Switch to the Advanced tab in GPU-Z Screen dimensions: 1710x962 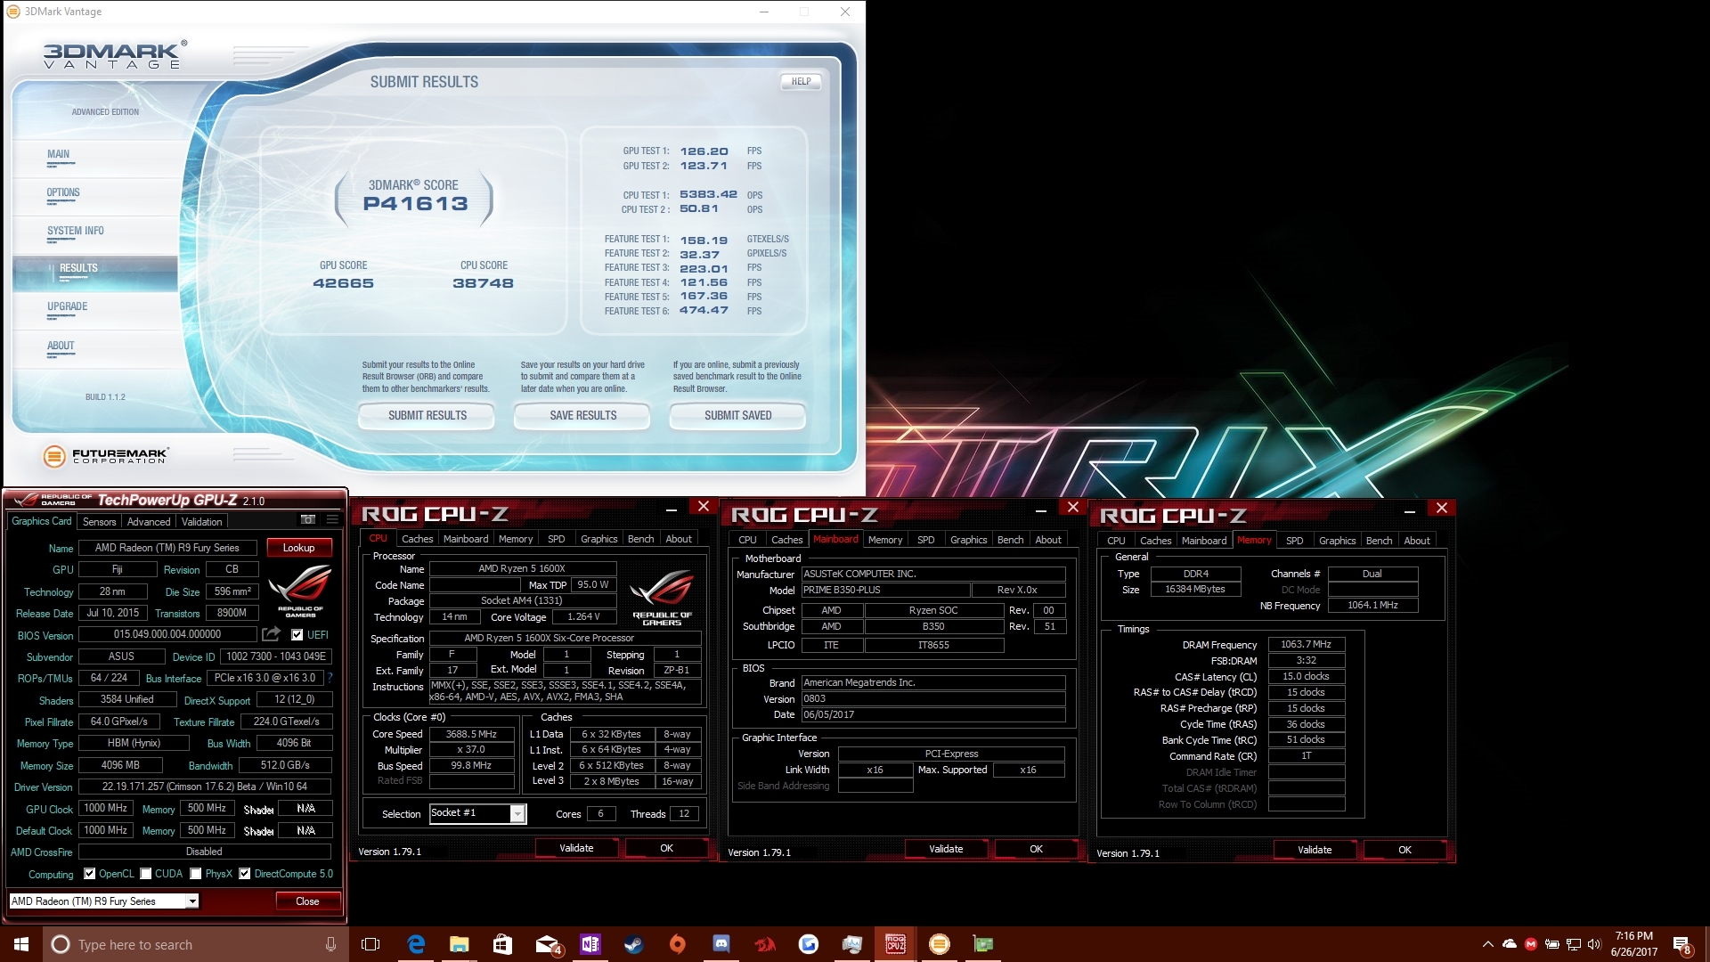pos(148,522)
